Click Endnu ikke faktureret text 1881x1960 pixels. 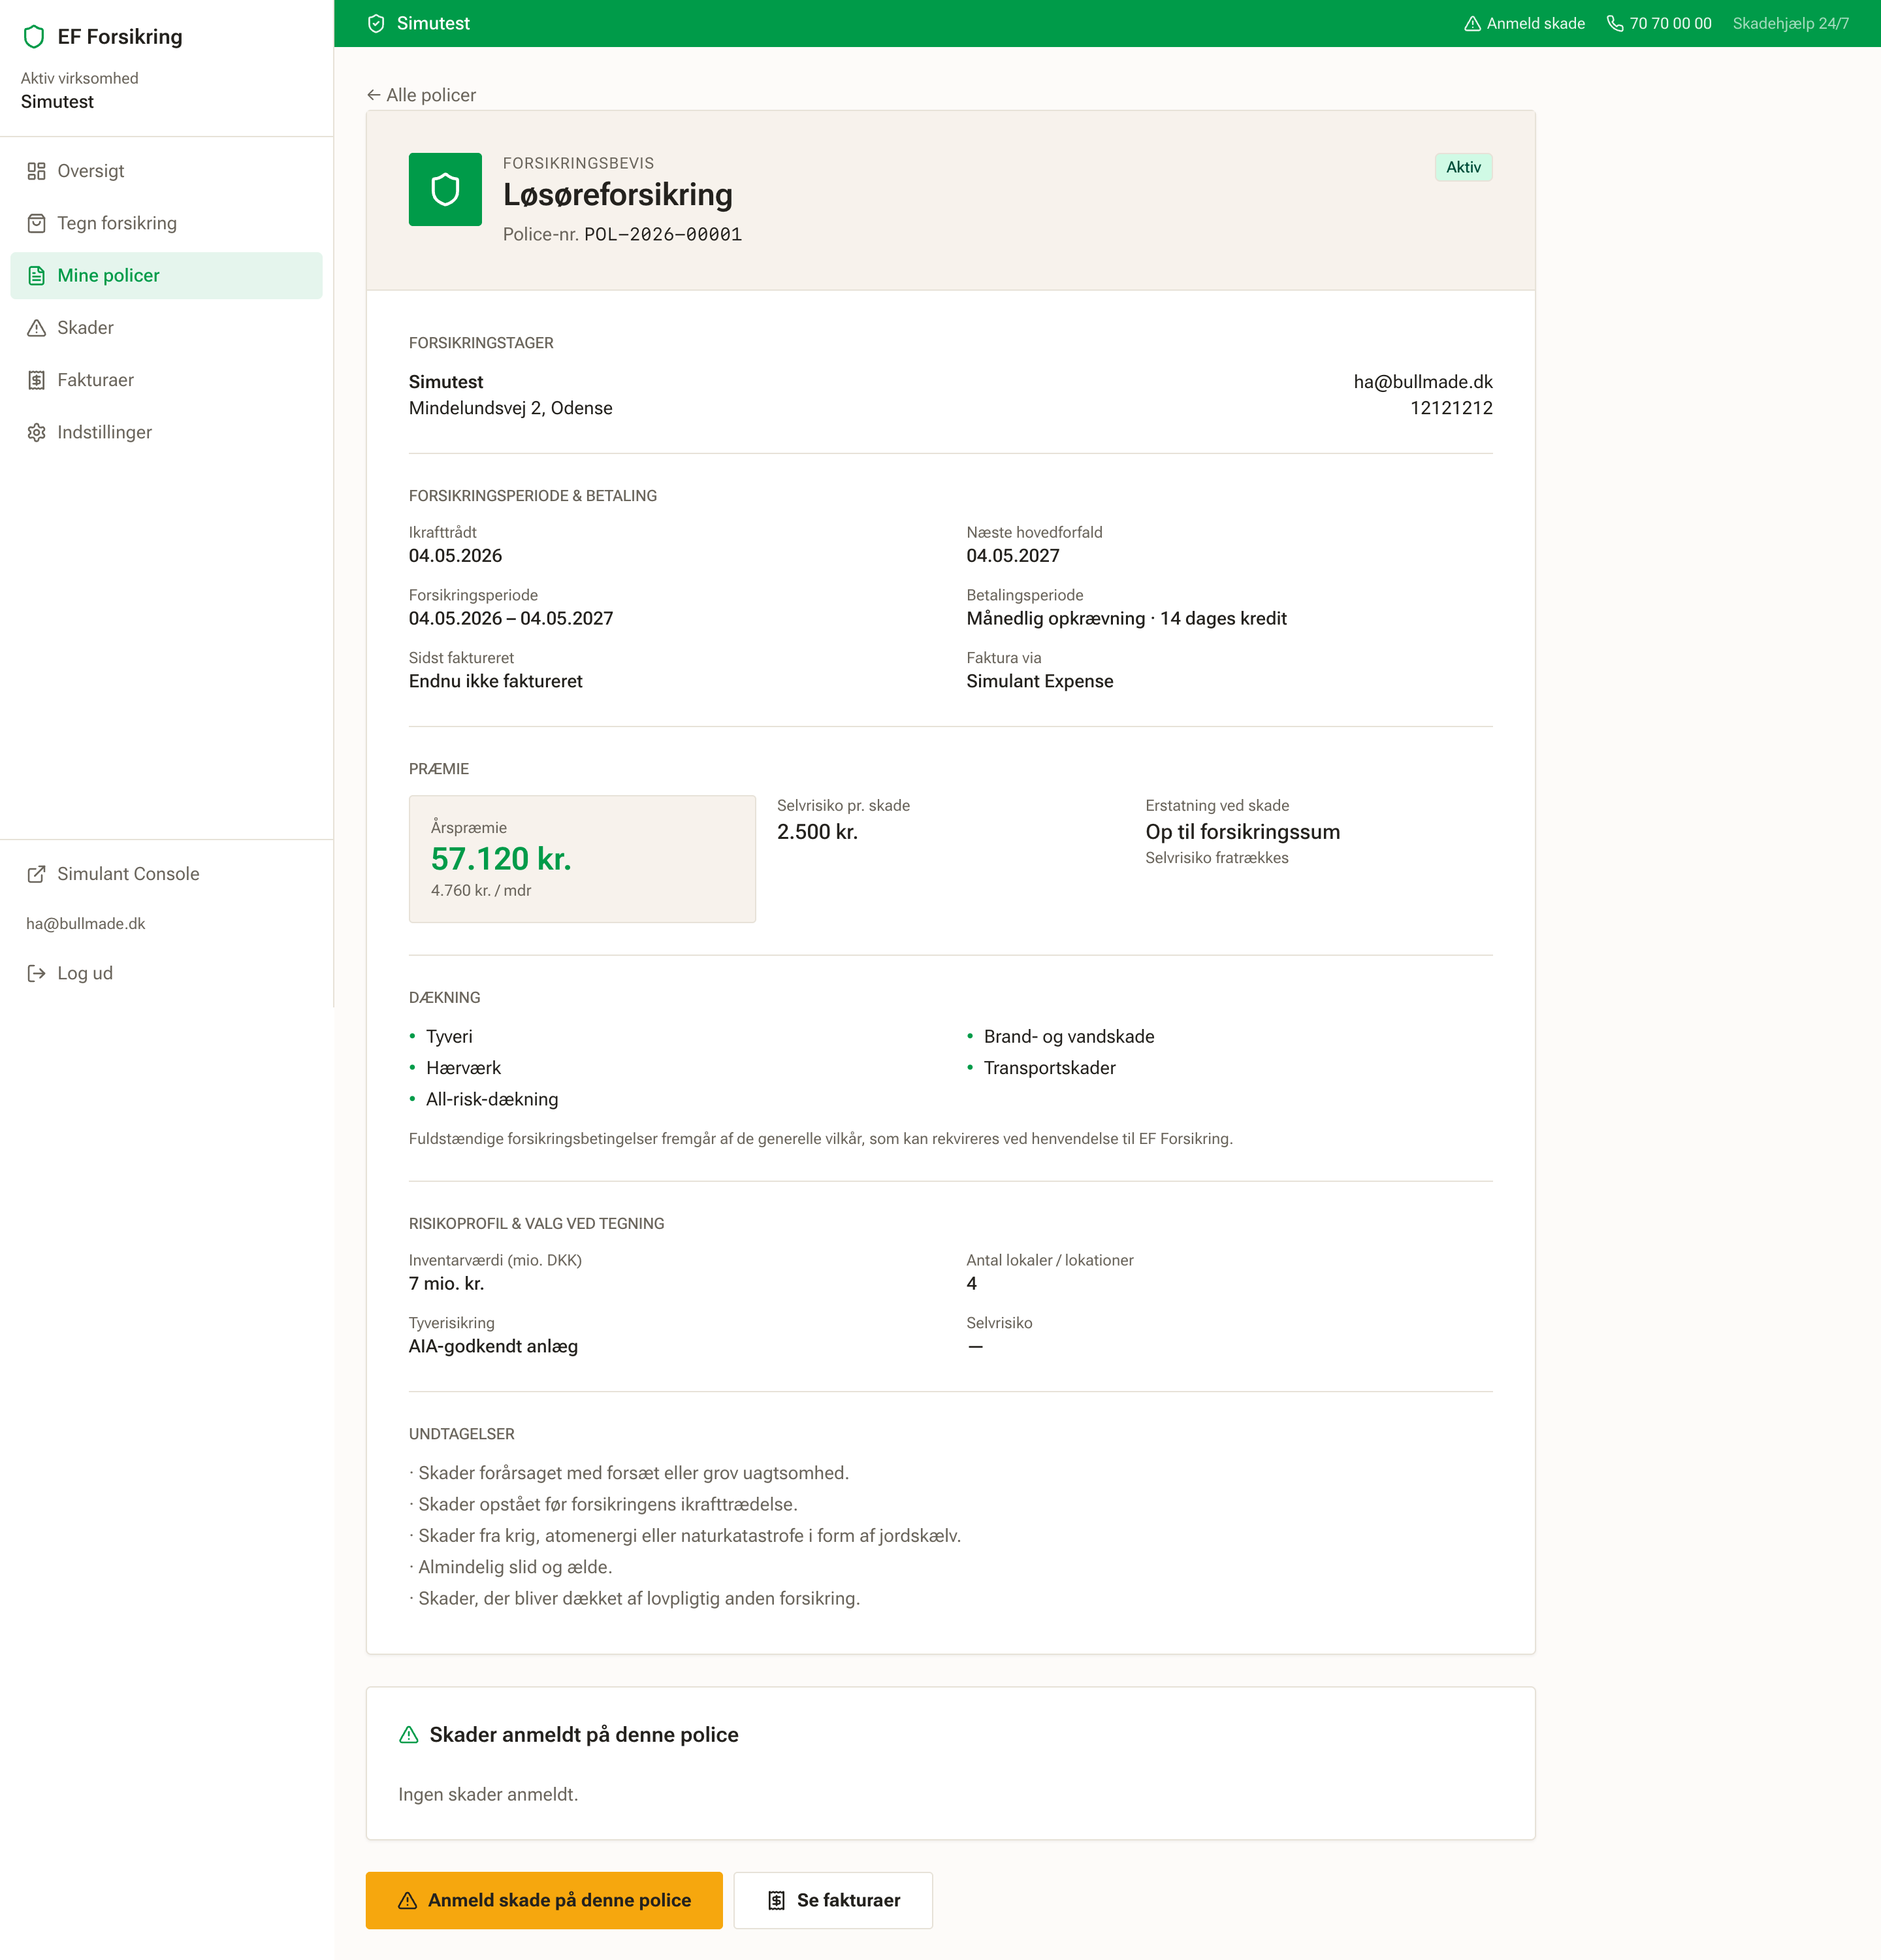(496, 681)
